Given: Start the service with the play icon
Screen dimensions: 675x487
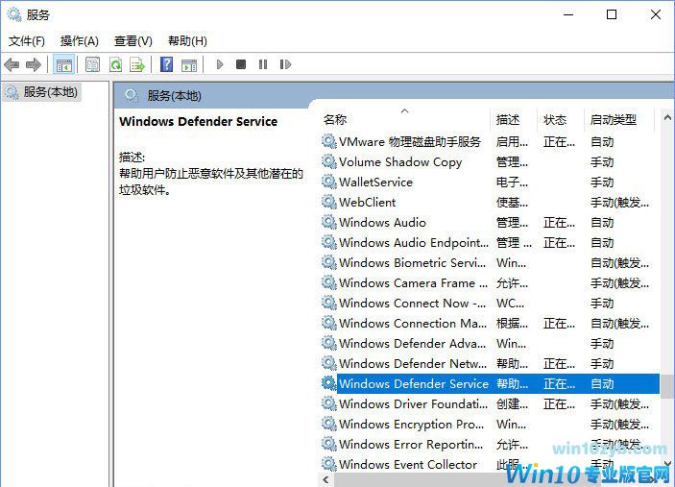Looking at the screenshot, I should [x=220, y=64].
